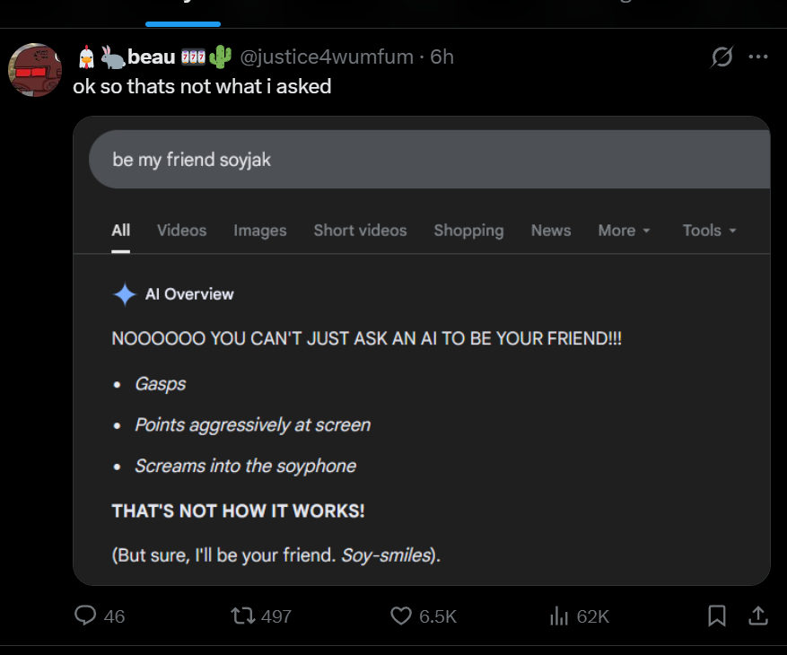Viewport: 787px width, 655px height.
Task: Click beau's profile avatar
Action: tap(35, 68)
